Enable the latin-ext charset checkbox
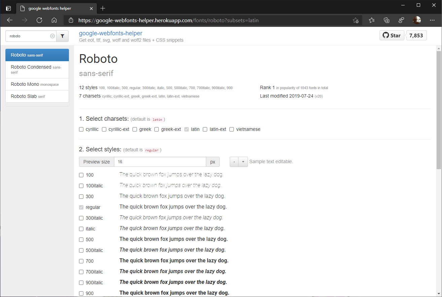The image size is (442, 297). click(x=205, y=129)
